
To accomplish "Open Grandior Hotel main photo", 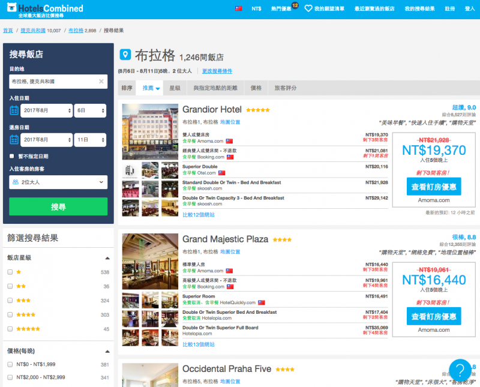I will (150, 131).
